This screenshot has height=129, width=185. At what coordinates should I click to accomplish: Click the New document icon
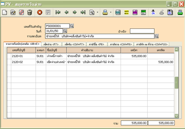coord(5,12)
